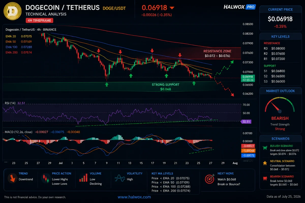Viewport: 305px width, 203px height.
Task: Click the Data as of July 25, 2026 note
Action: pos(284,196)
